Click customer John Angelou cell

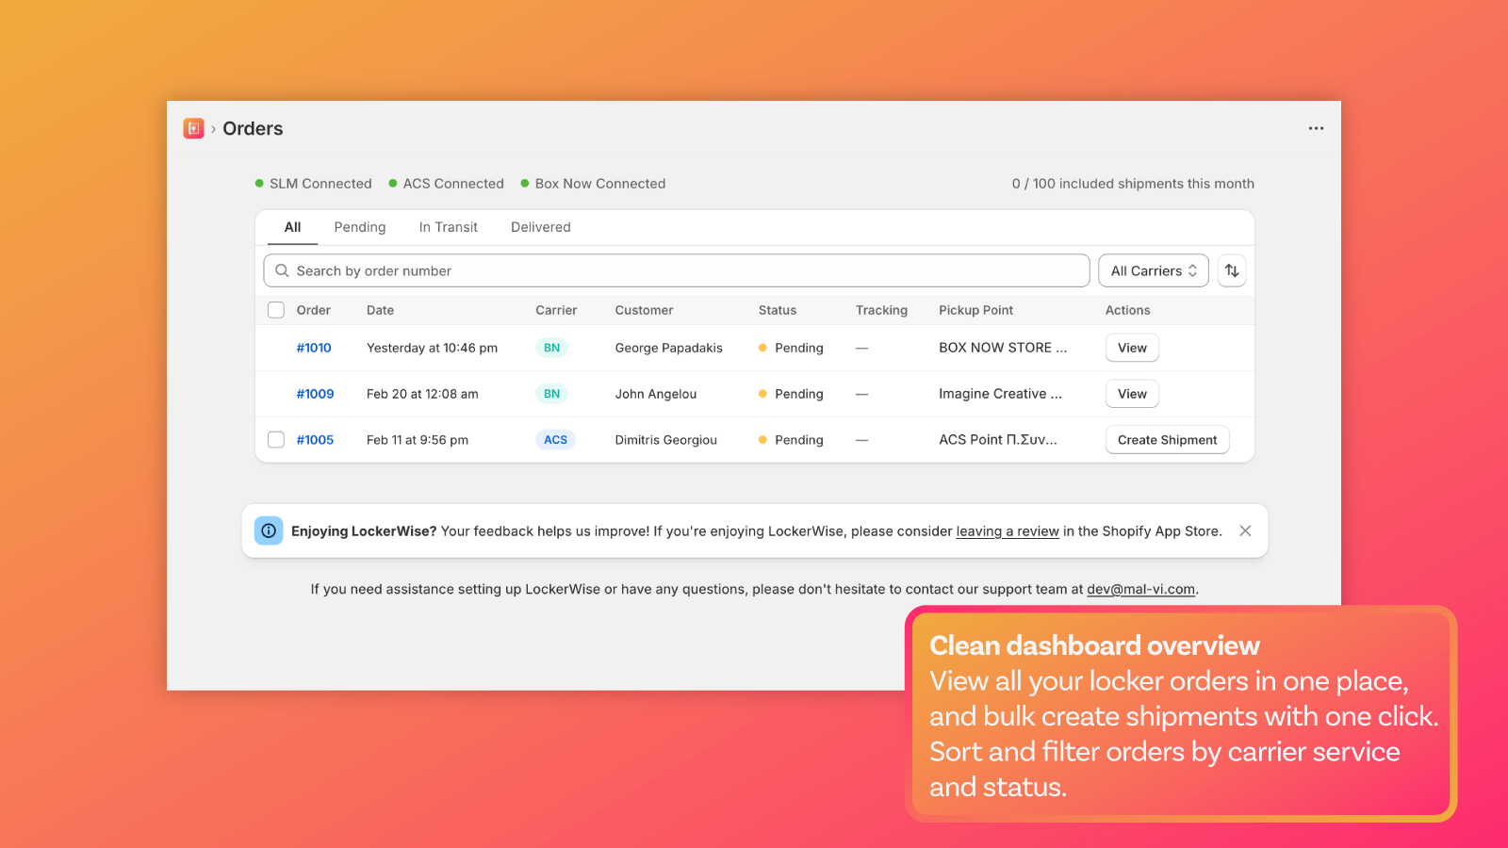point(656,394)
